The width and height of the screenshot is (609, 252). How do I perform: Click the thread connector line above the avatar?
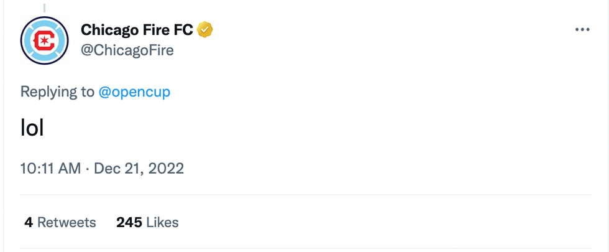[x=44, y=7]
